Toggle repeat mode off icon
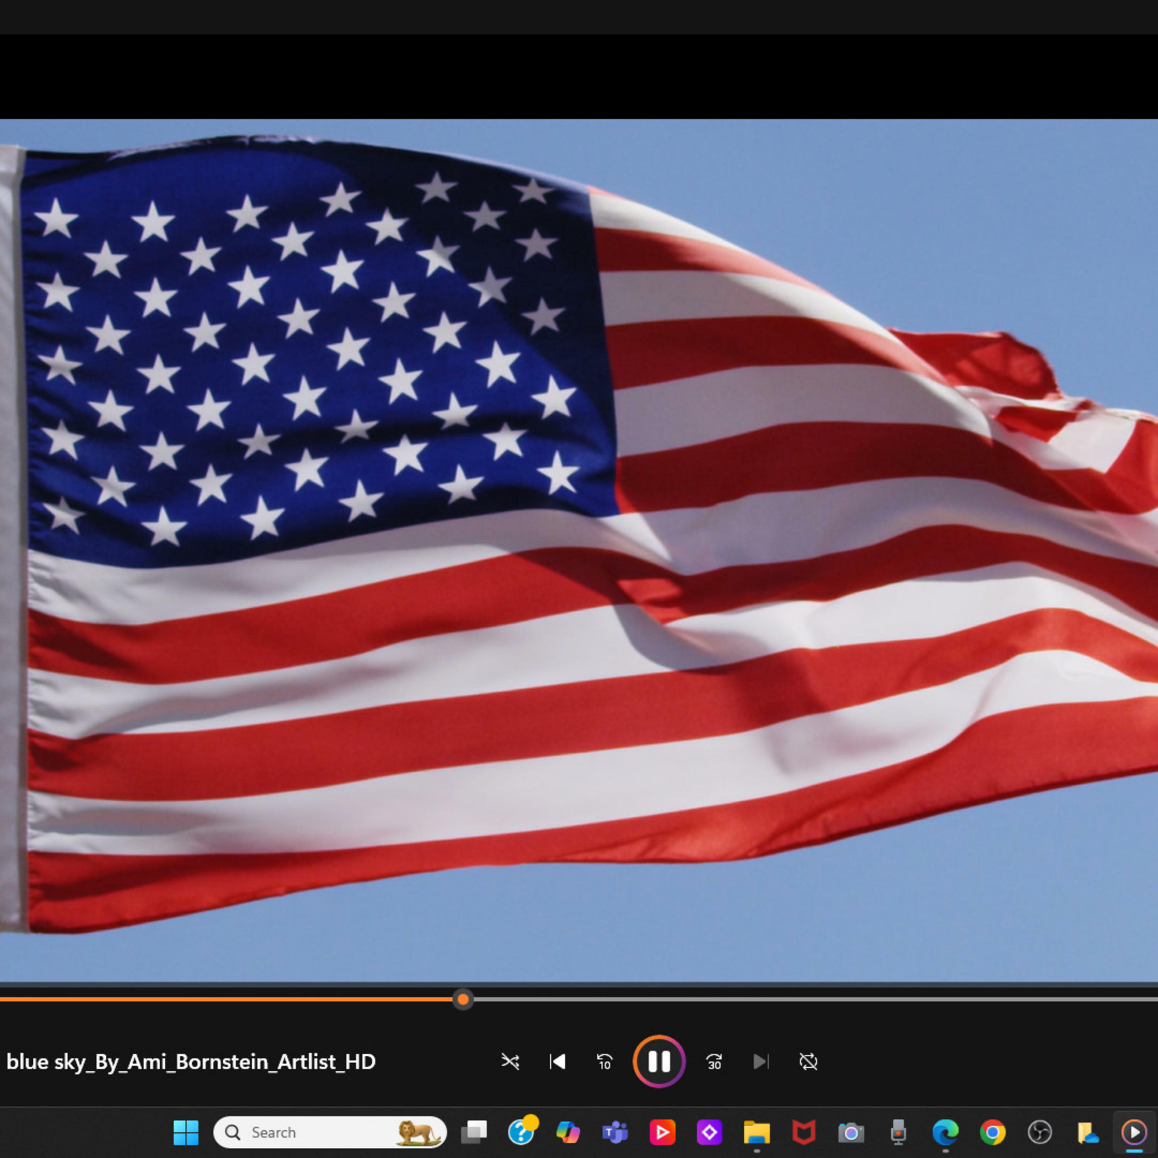Image resolution: width=1158 pixels, height=1158 pixels. [x=808, y=1061]
